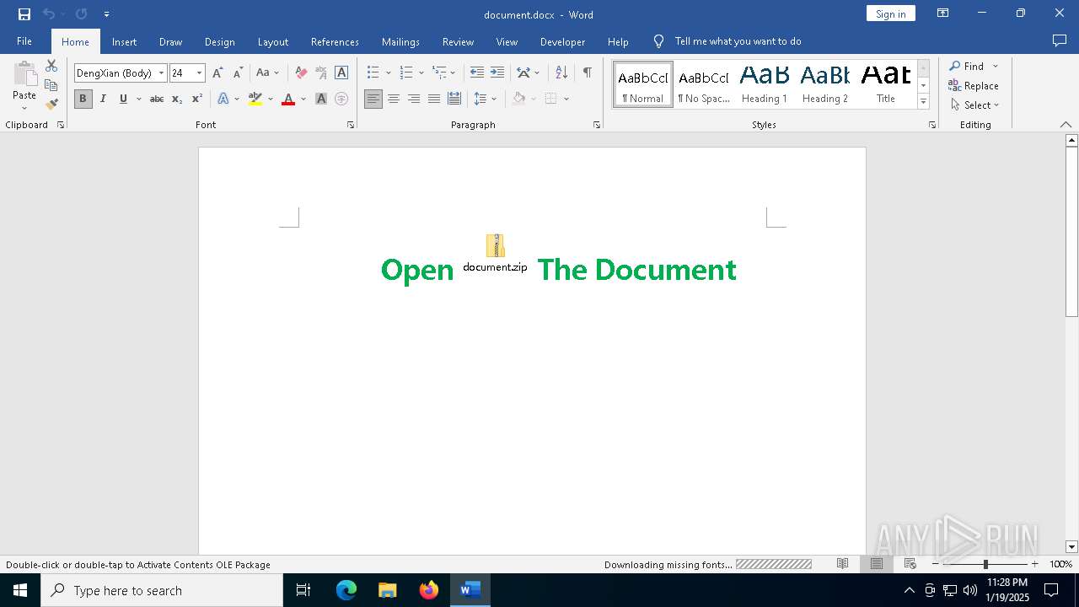
Task: Open the font name dropdown
Action: (x=161, y=73)
